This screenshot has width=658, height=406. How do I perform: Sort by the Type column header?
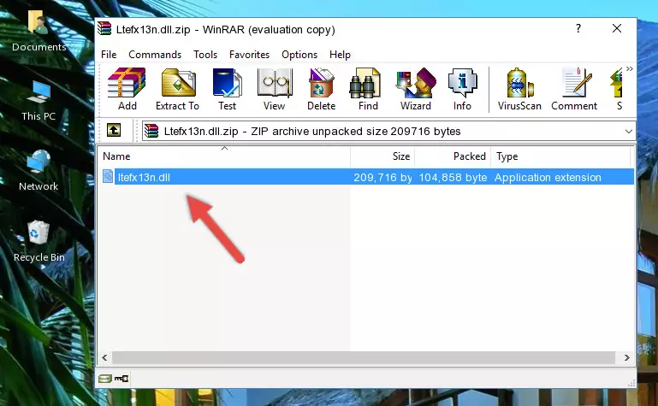(560, 156)
